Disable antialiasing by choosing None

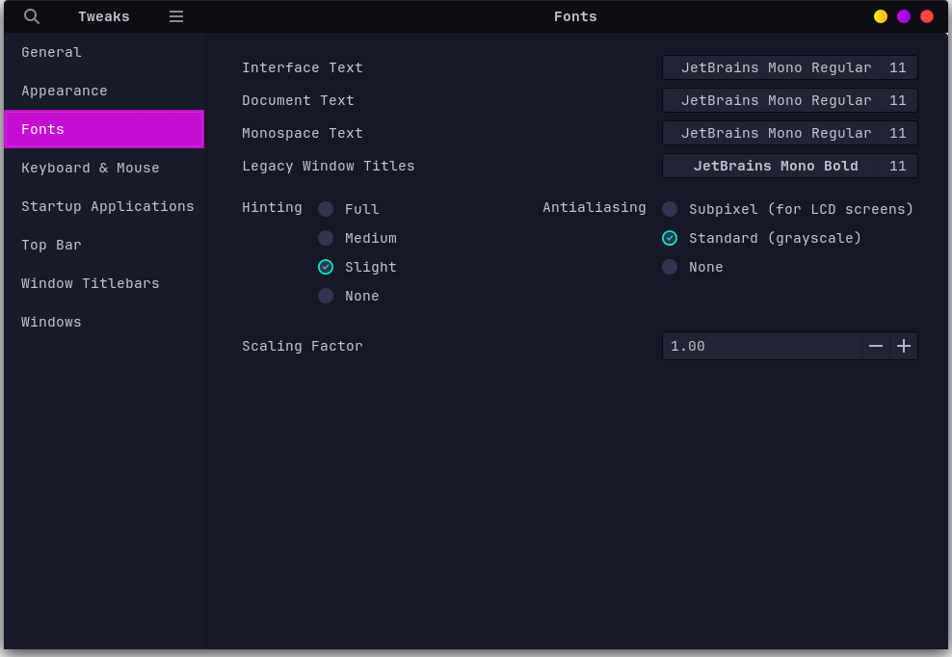click(x=670, y=267)
